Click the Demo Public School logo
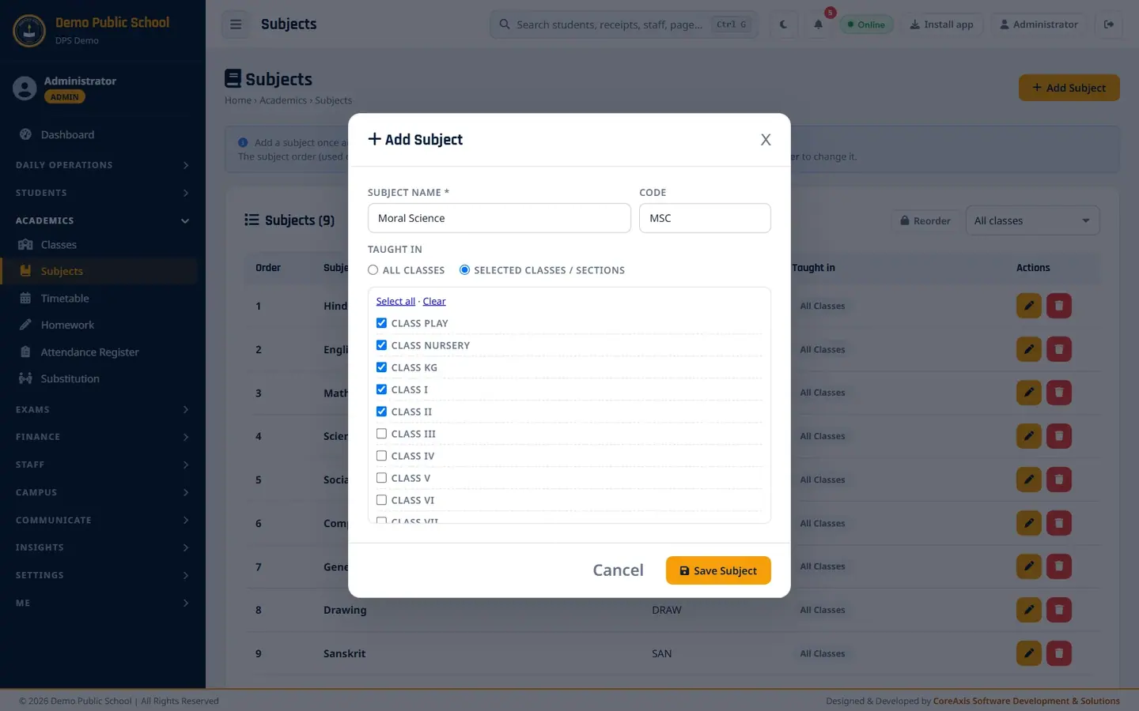The height and width of the screenshot is (711, 1139). coord(29,31)
